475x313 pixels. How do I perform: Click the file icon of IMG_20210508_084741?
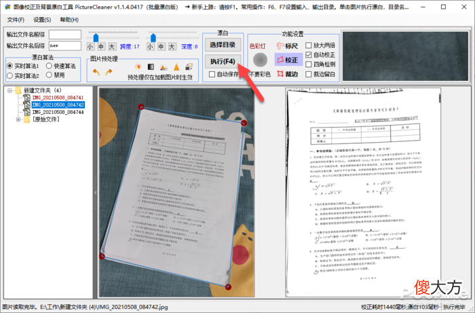(27, 98)
